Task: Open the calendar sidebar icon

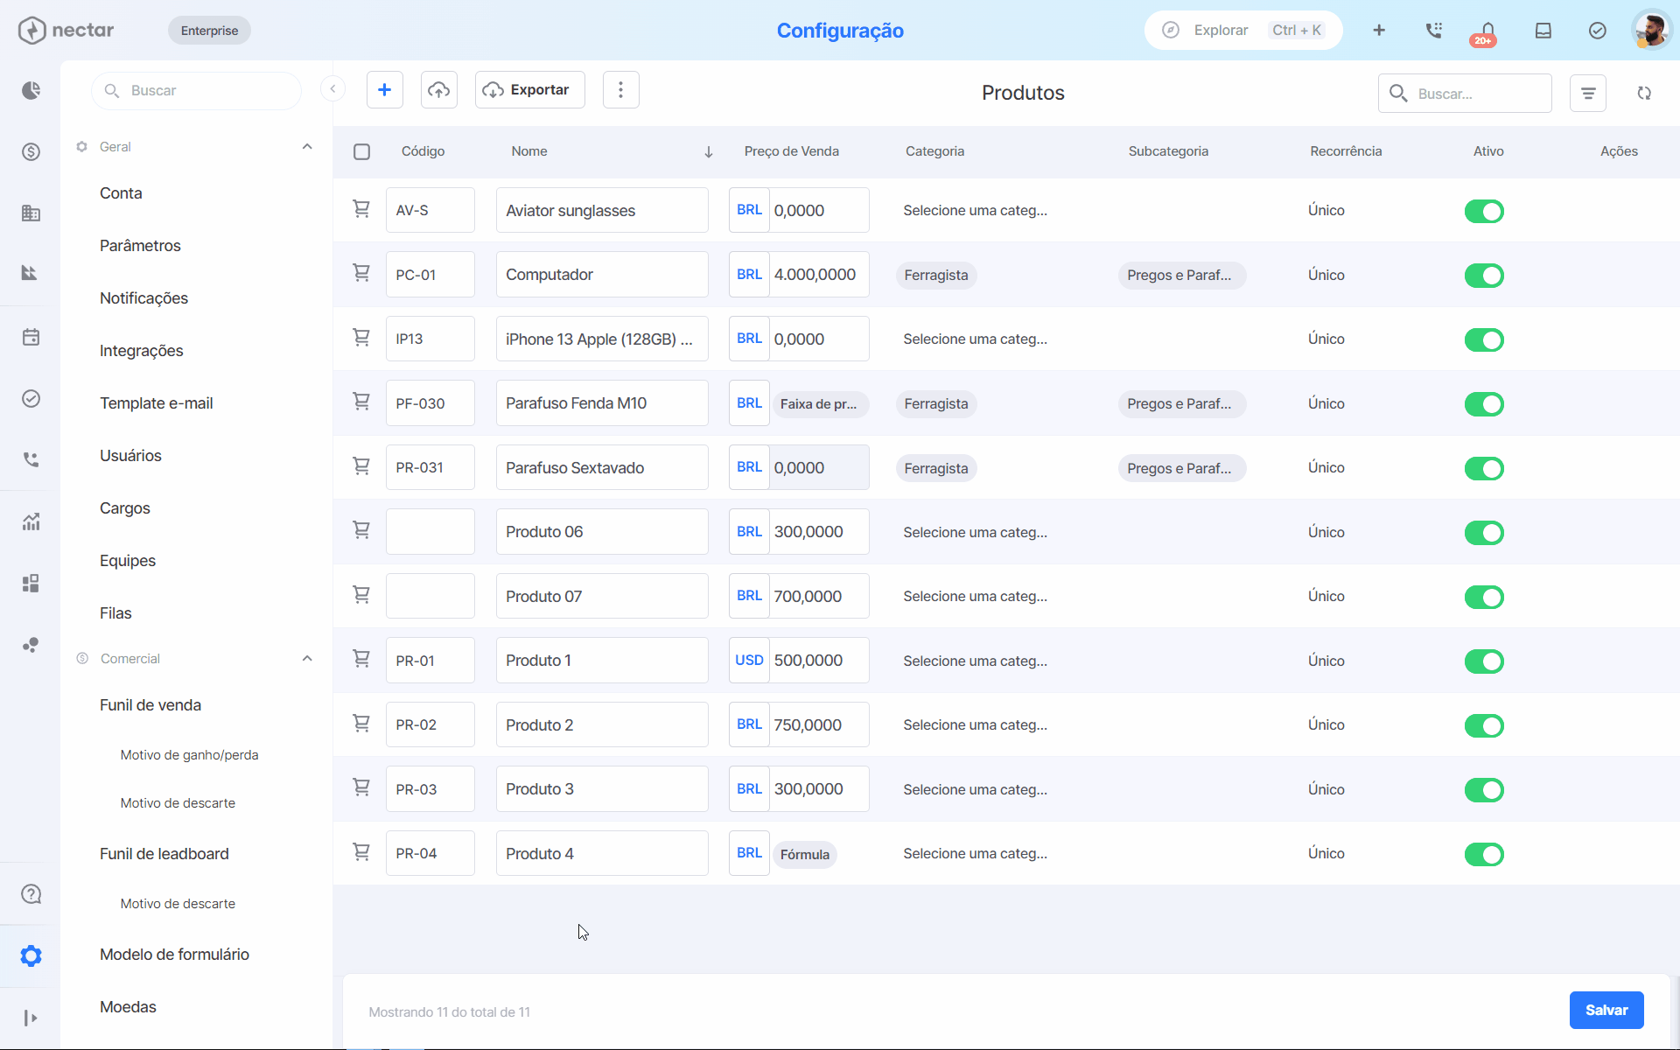Action: [x=31, y=337]
